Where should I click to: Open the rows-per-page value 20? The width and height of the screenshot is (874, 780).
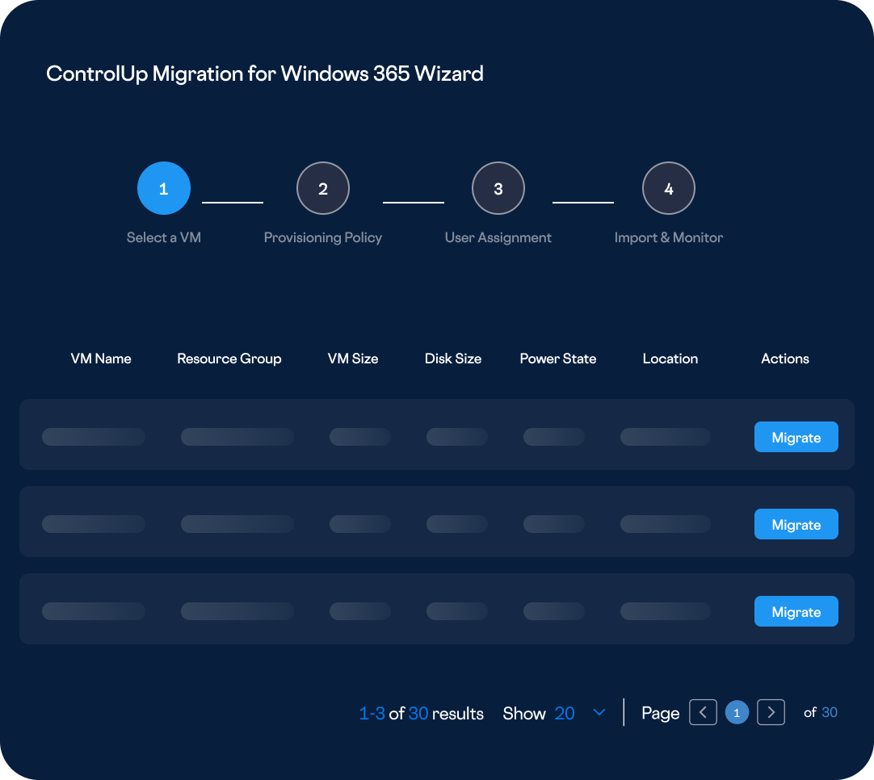(565, 713)
